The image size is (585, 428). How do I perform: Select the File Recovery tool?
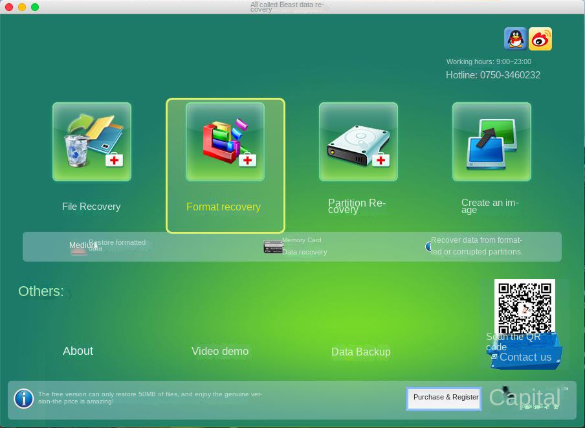(x=91, y=141)
